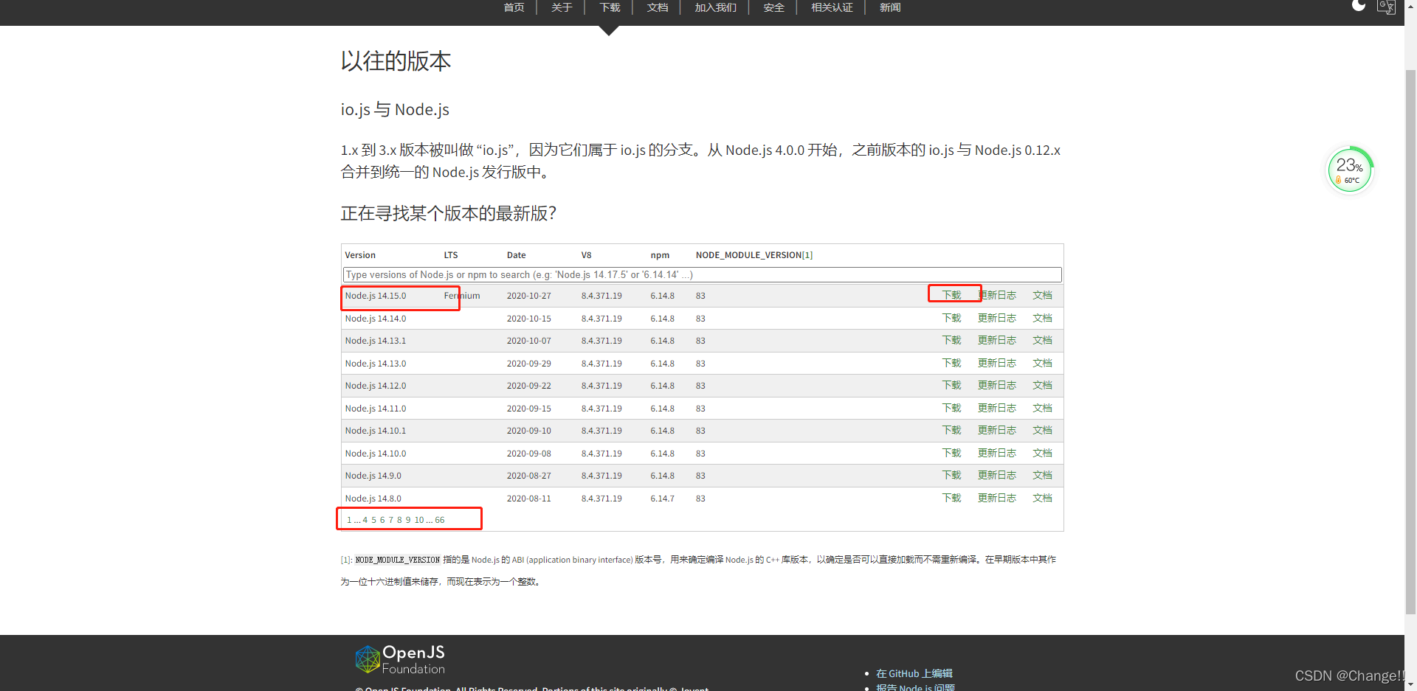Click the date cell 2020-10-15
The height and width of the screenshot is (691, 1417).
tap(528, 319)
